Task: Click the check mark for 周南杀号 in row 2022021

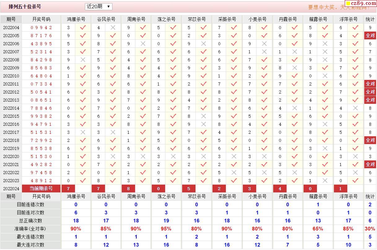Action: pyautogui.click(x=143, y=164)
